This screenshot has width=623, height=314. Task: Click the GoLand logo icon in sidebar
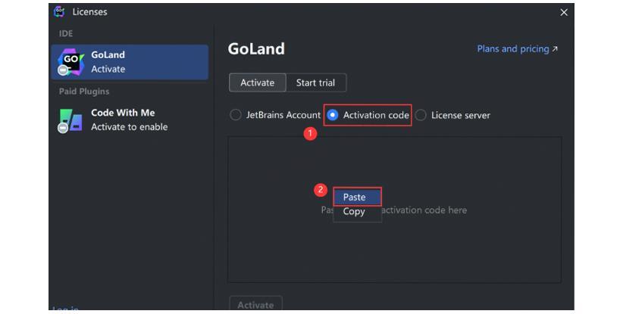point(70,62)
